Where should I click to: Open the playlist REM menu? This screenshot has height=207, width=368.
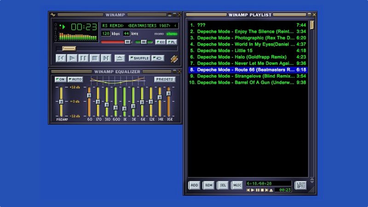209,185
